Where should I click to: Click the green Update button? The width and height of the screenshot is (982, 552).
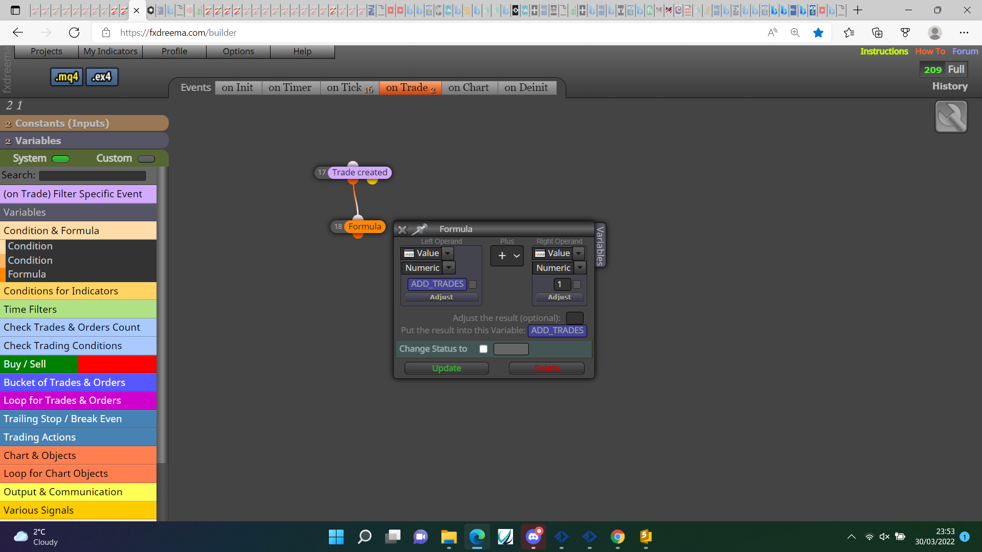447,368
